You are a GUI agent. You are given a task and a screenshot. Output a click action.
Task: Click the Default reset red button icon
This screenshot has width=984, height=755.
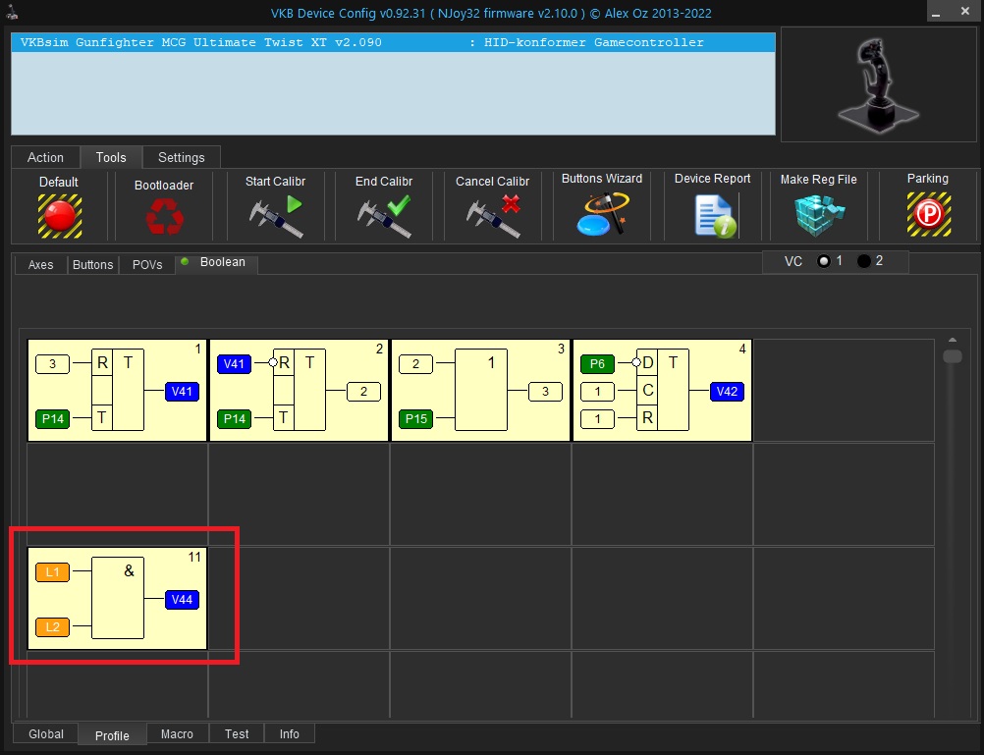click(x=60, y=216)
